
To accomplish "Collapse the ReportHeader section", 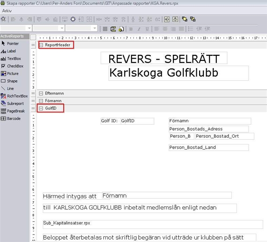I will pyautogui.click(x=41, y=45).
